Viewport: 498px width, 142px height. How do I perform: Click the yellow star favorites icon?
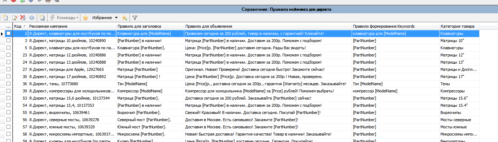85,18
